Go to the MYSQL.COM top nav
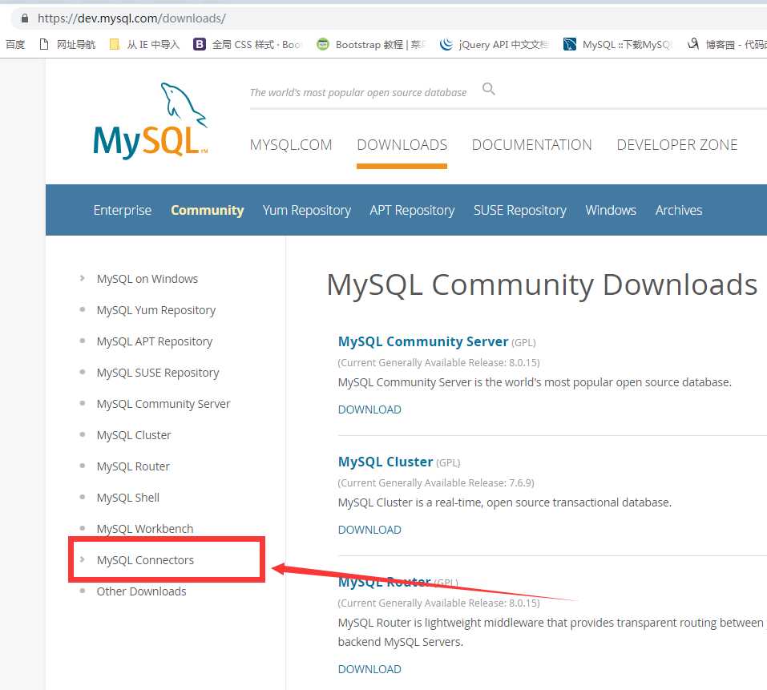Screen dimensions: 767x690 291,145
